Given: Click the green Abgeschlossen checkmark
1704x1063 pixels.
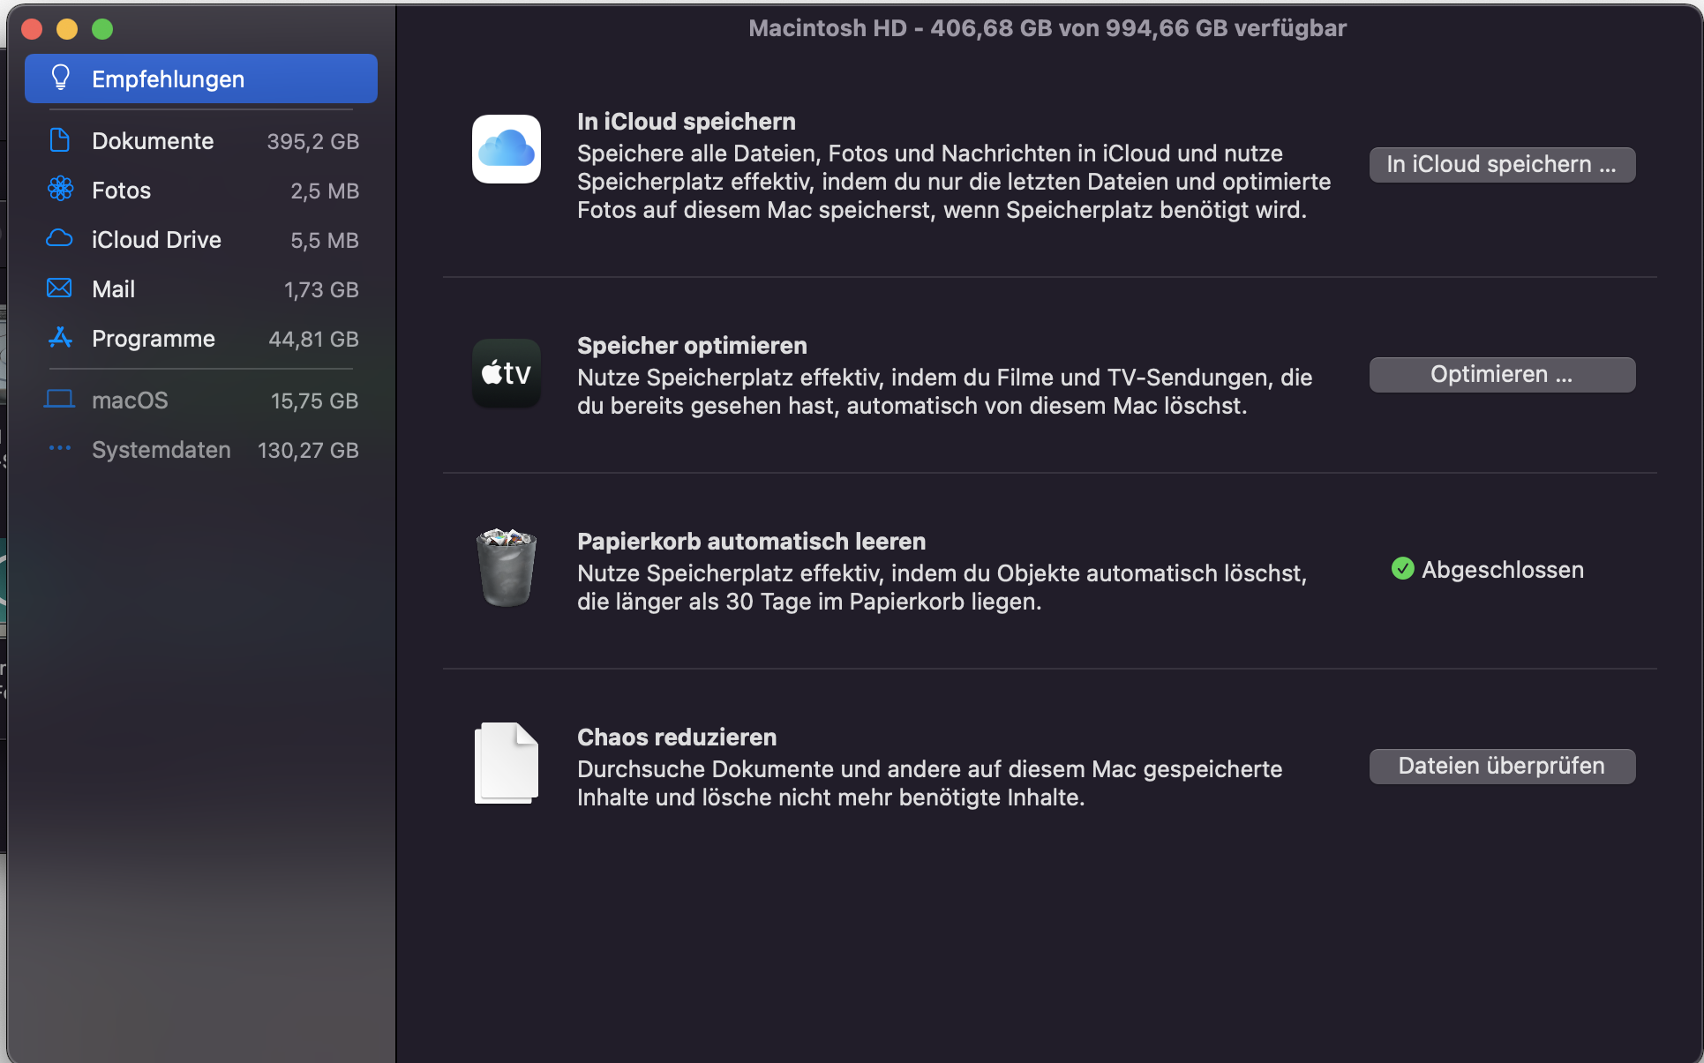Looking at the screenshot, I should click(1402, 569).
